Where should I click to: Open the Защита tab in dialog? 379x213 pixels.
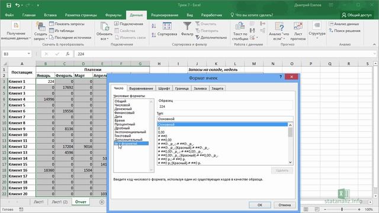pyautogui.click(x=217, y=88)
